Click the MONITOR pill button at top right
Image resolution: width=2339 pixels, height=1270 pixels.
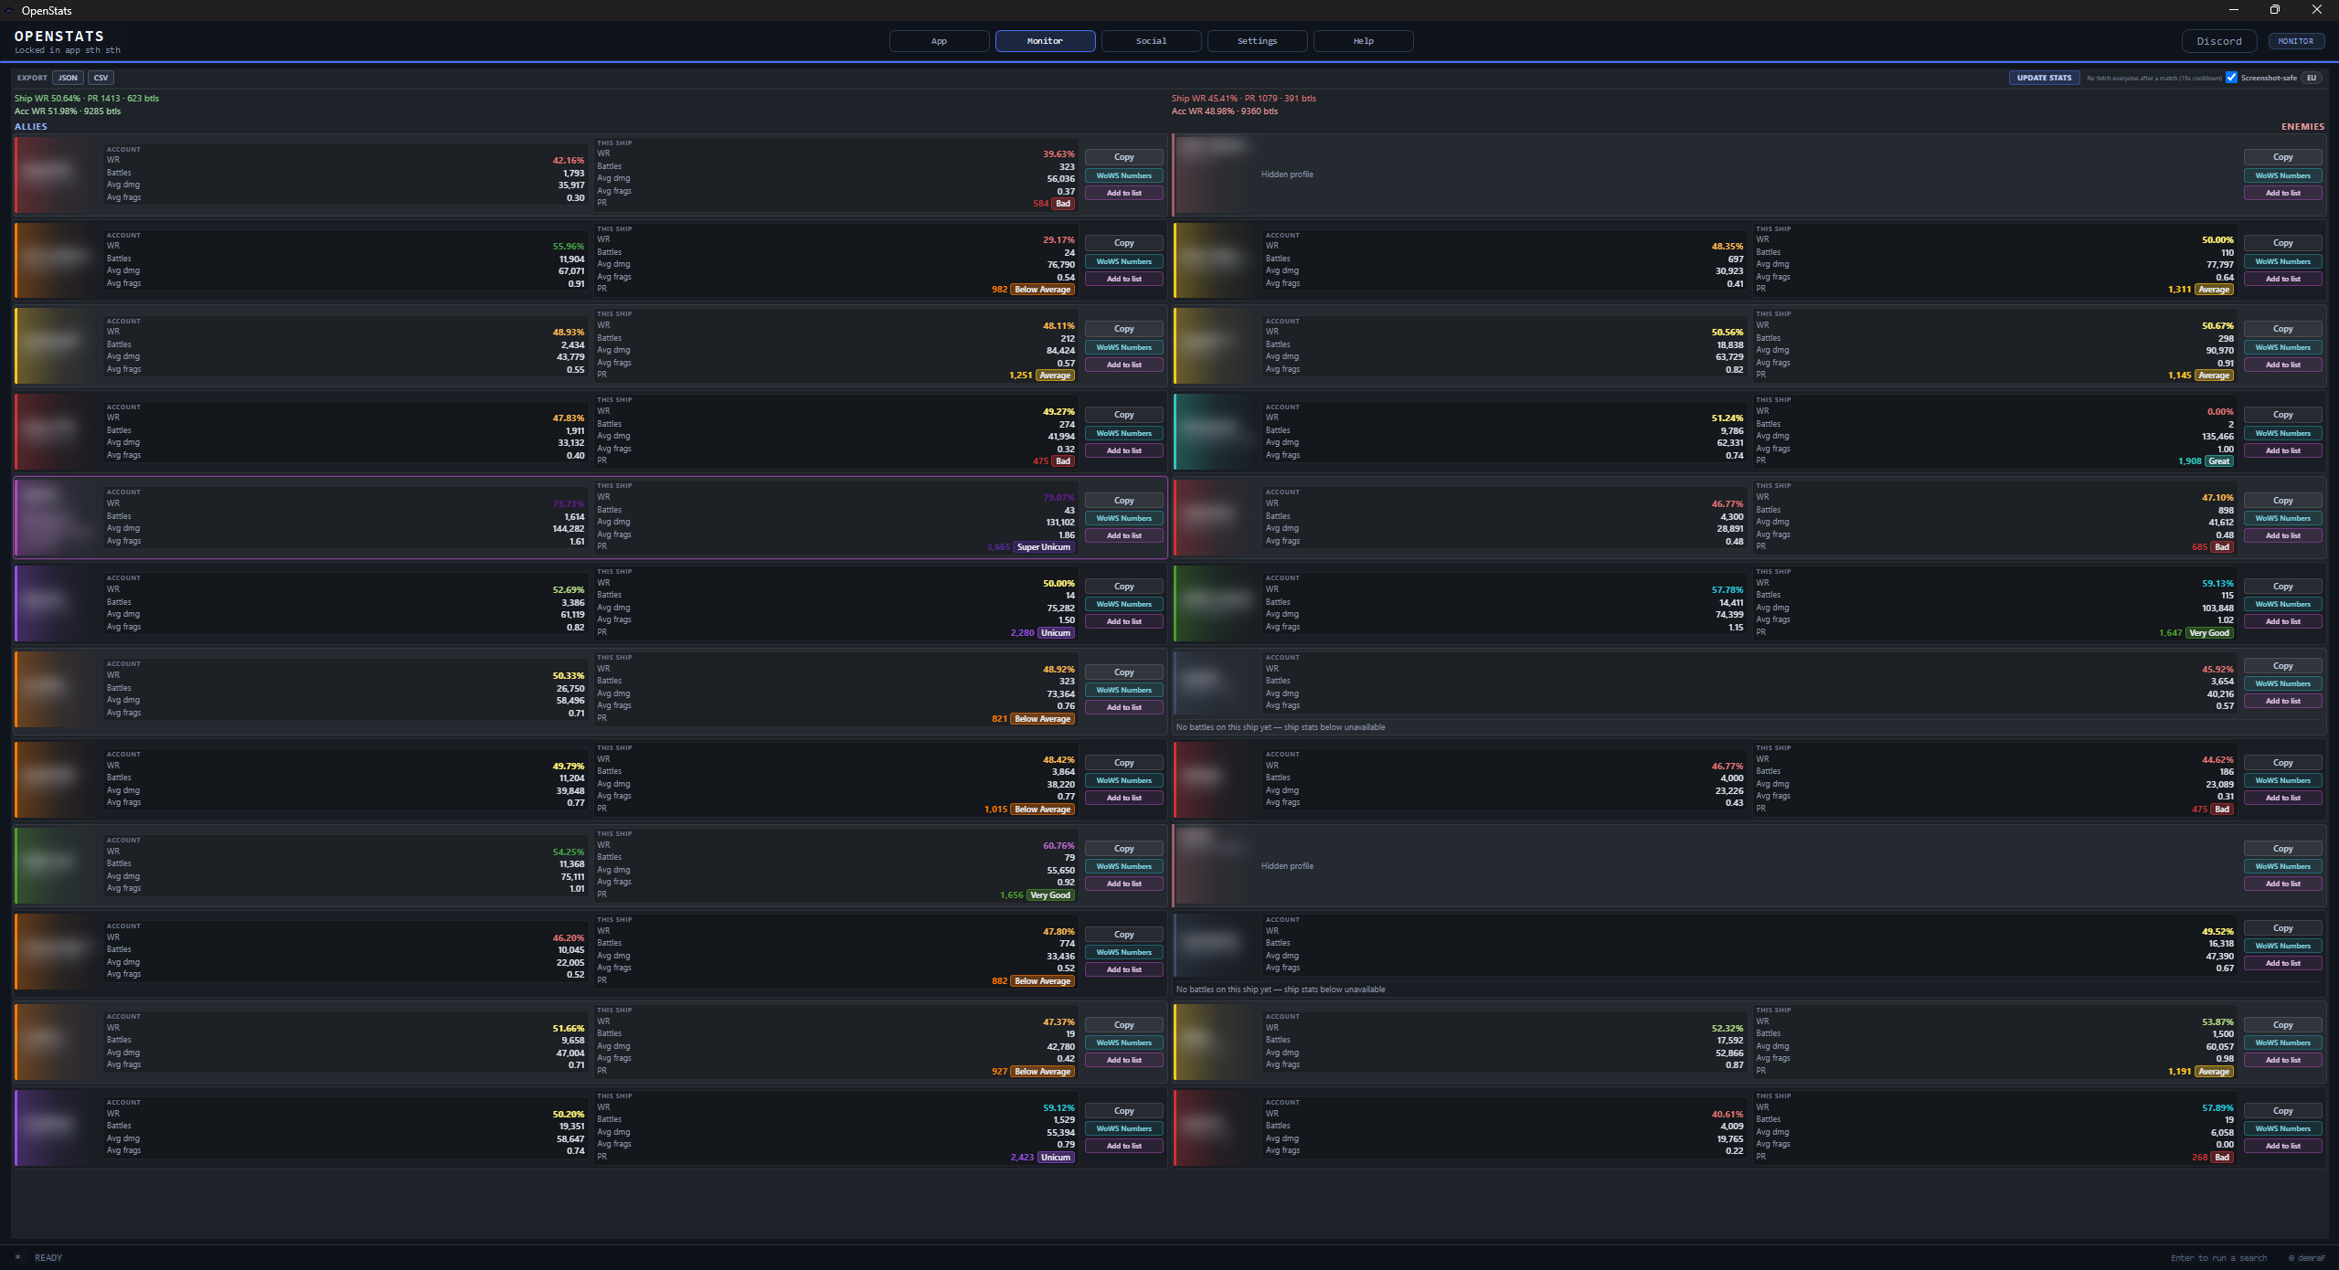(2297, 41)
